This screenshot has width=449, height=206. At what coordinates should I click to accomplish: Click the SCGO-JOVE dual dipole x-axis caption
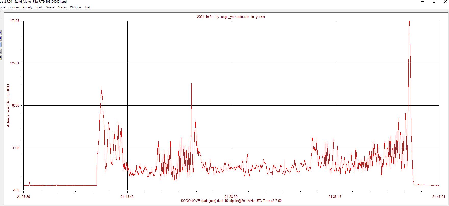[x=231, y=201]
